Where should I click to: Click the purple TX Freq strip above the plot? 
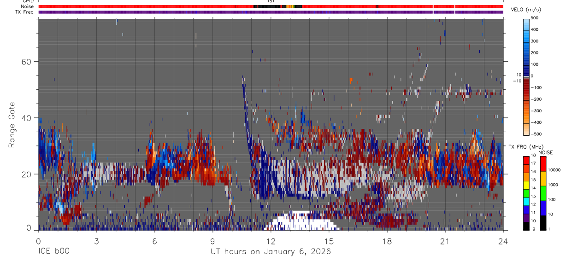(x=271, y=12)
